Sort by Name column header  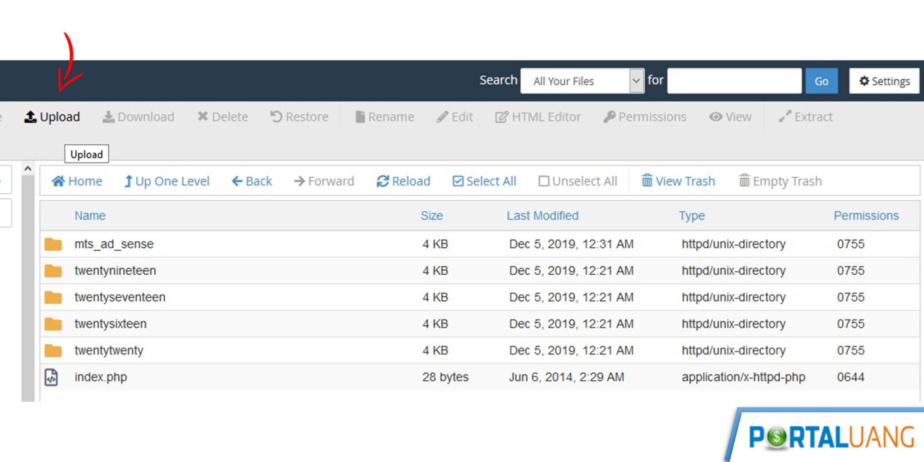90,216
